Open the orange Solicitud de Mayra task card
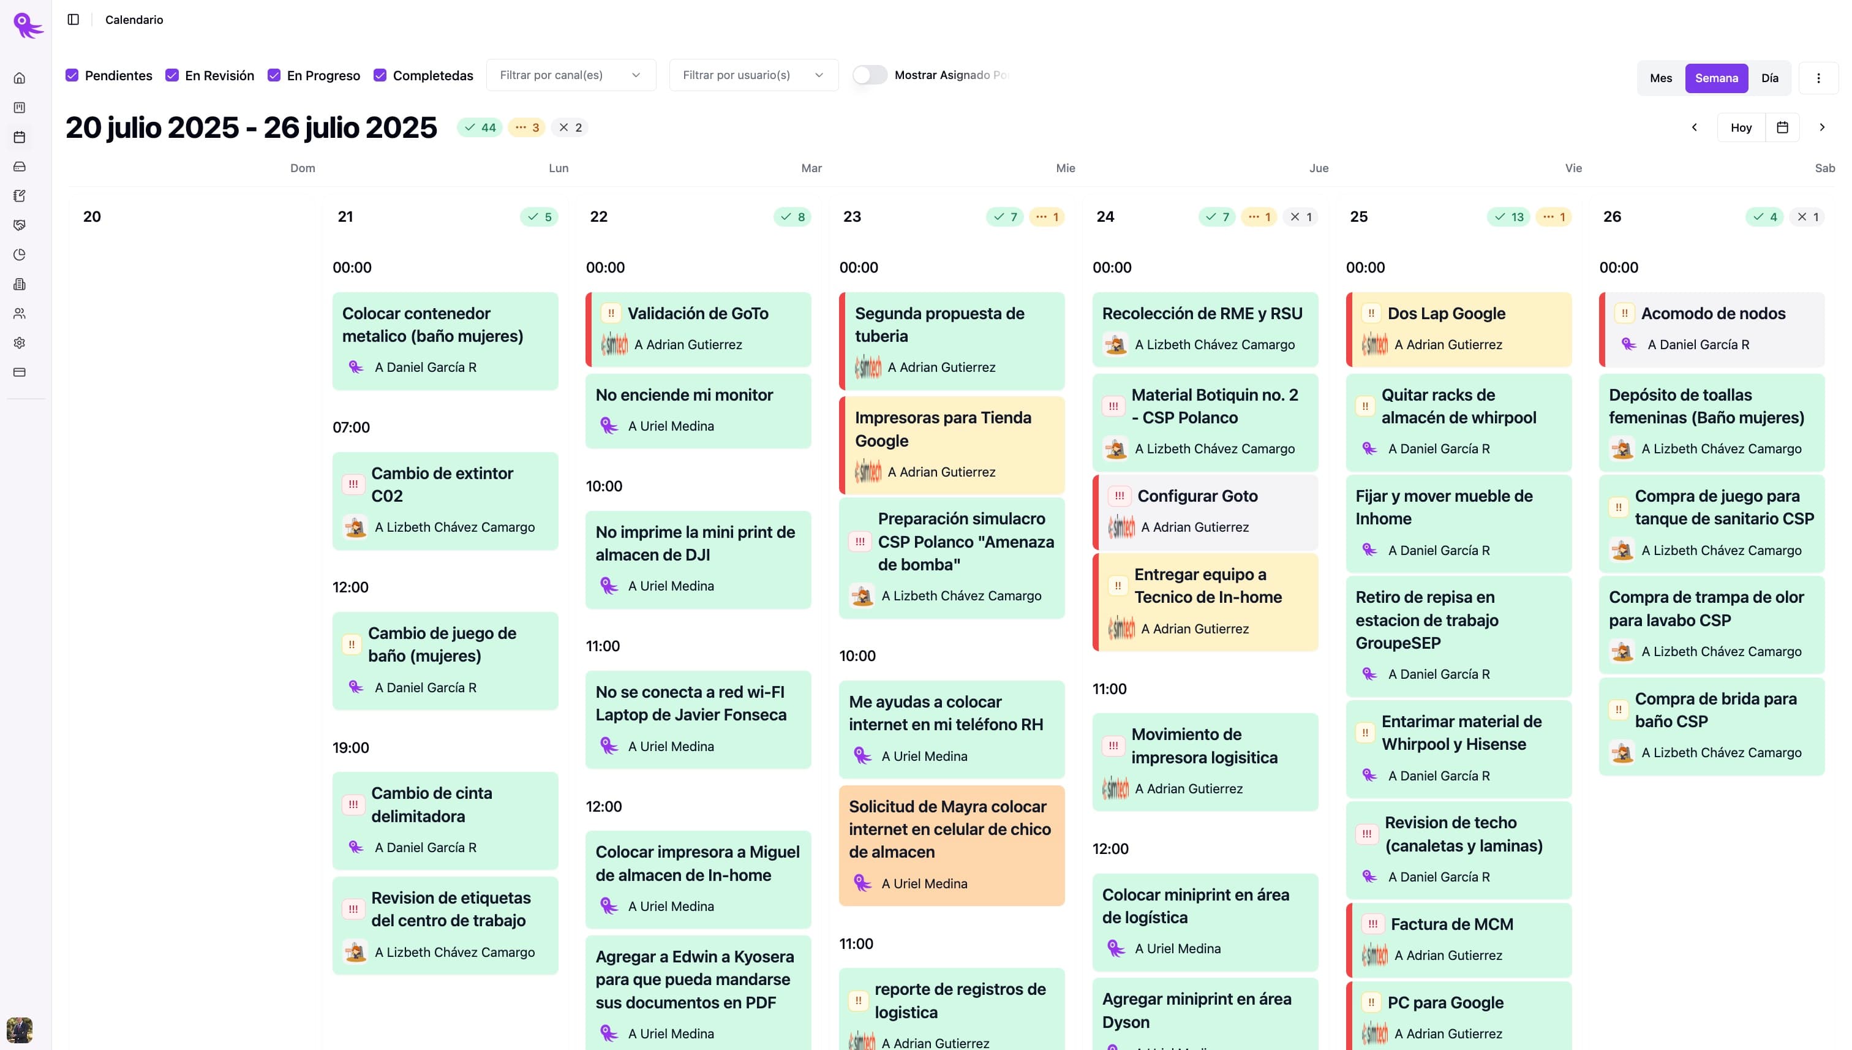 pyautogui.click(x=951, y=844)
